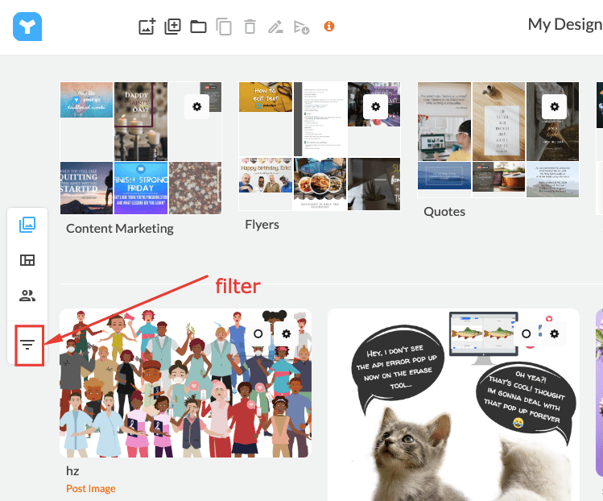This screenshot has width=603, height=501.
Task: Click the trash delete icon
Action: 250,27
